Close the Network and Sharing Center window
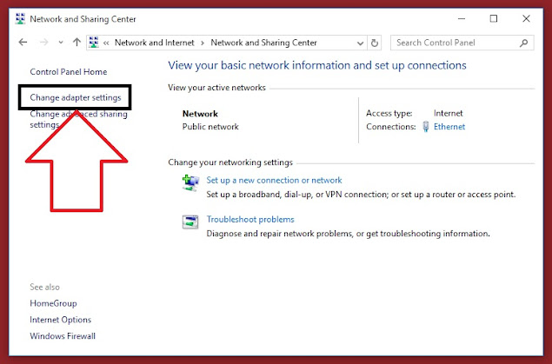The image size is (552, 364). tap(526, 18)
